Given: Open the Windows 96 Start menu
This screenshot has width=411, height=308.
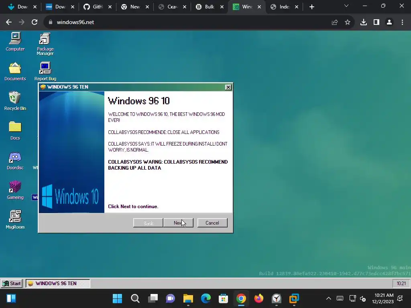Looking at the screenshot, I should pos(12,284).
